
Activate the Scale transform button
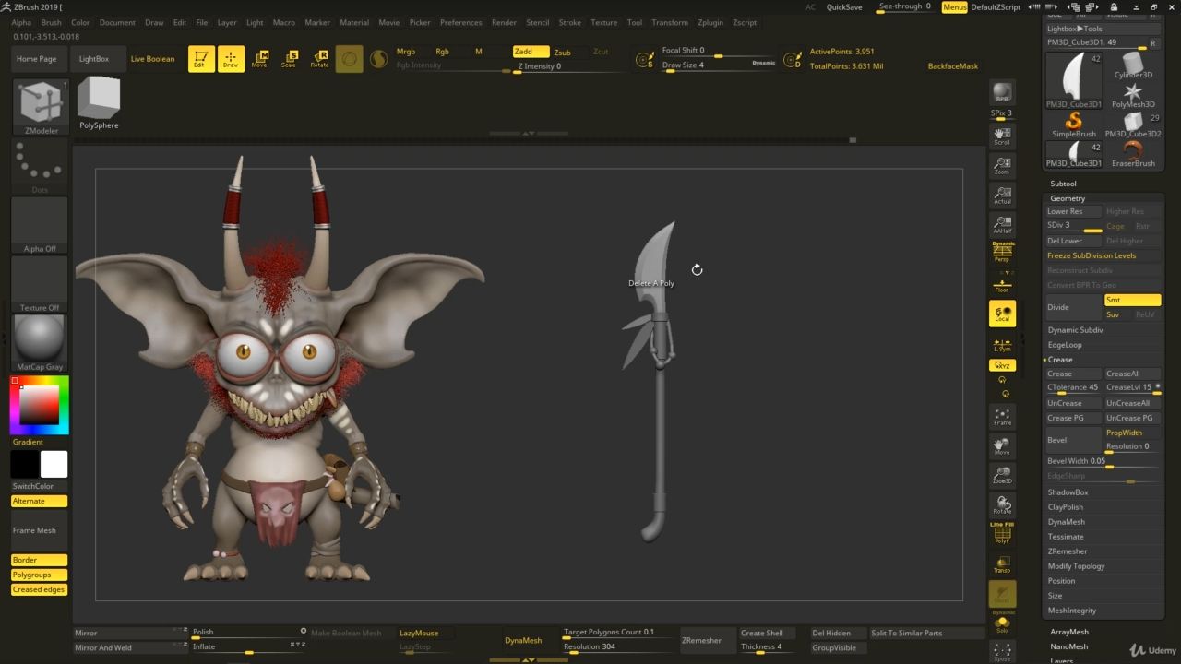tap(290, 59)
